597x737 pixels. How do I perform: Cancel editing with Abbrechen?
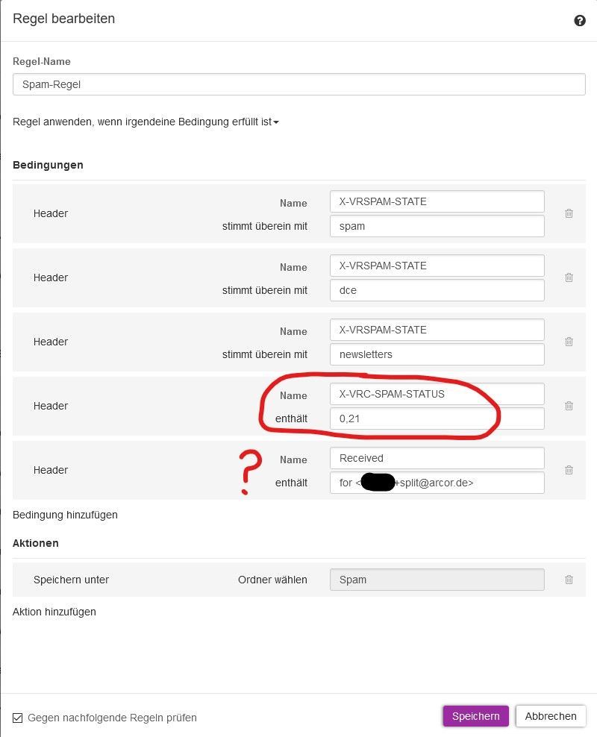(x=551, y=716)
